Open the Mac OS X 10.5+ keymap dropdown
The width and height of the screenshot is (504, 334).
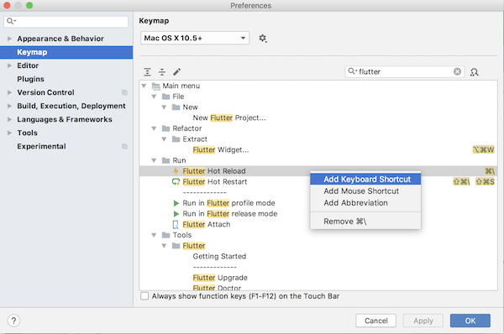coord(195,38)
